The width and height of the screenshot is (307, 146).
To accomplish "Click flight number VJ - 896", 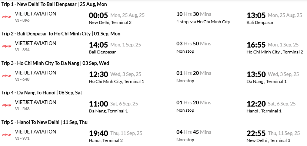I will pyautogui.click(x=22, y=20).
